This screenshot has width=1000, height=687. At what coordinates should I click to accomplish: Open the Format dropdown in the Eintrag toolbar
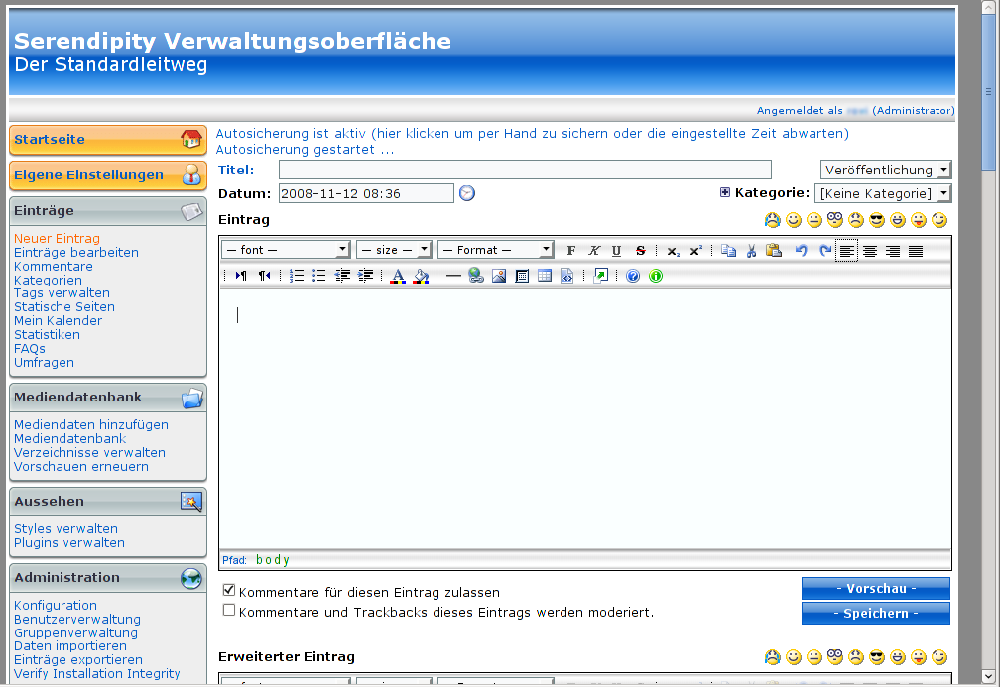(496, 249)
